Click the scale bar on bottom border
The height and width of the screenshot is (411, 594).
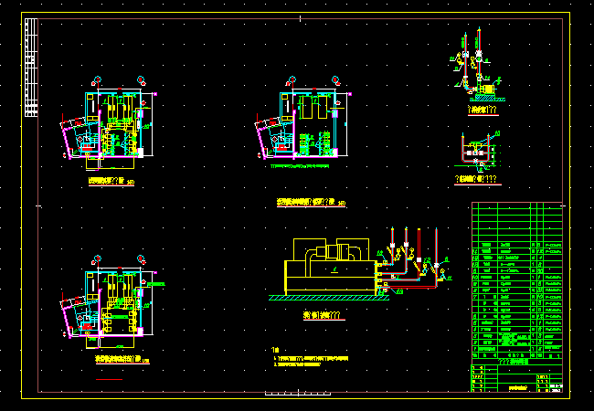(x=297, y=394)
